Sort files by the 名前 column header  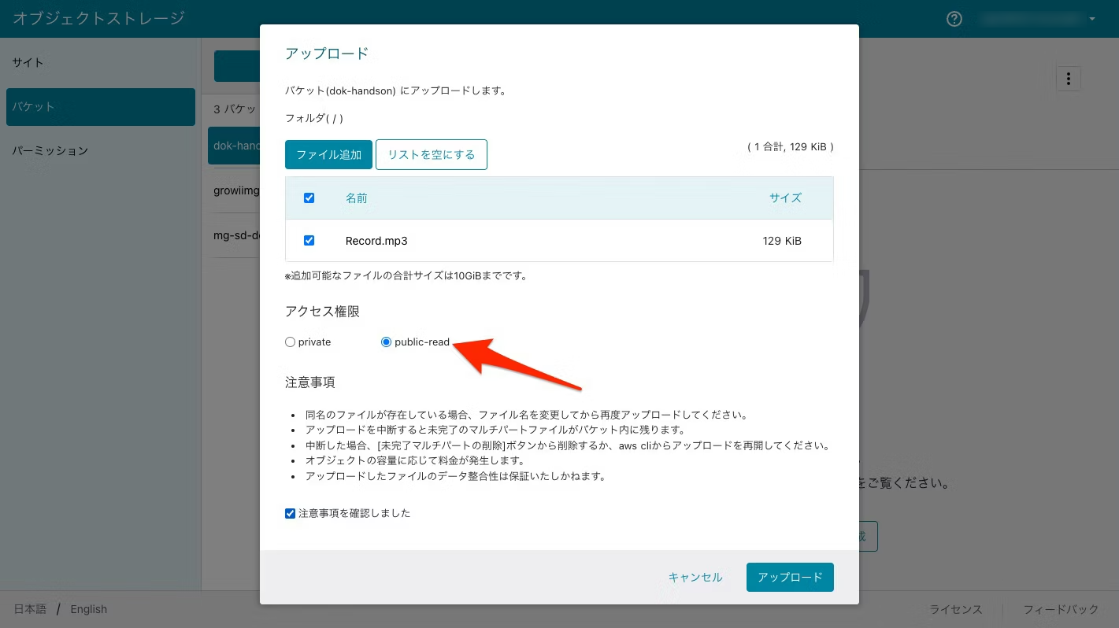[357, 198]
